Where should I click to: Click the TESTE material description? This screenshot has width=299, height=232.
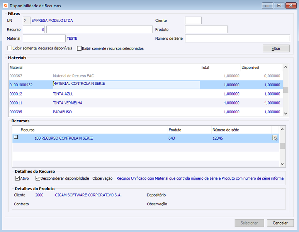tap(72, 38)
